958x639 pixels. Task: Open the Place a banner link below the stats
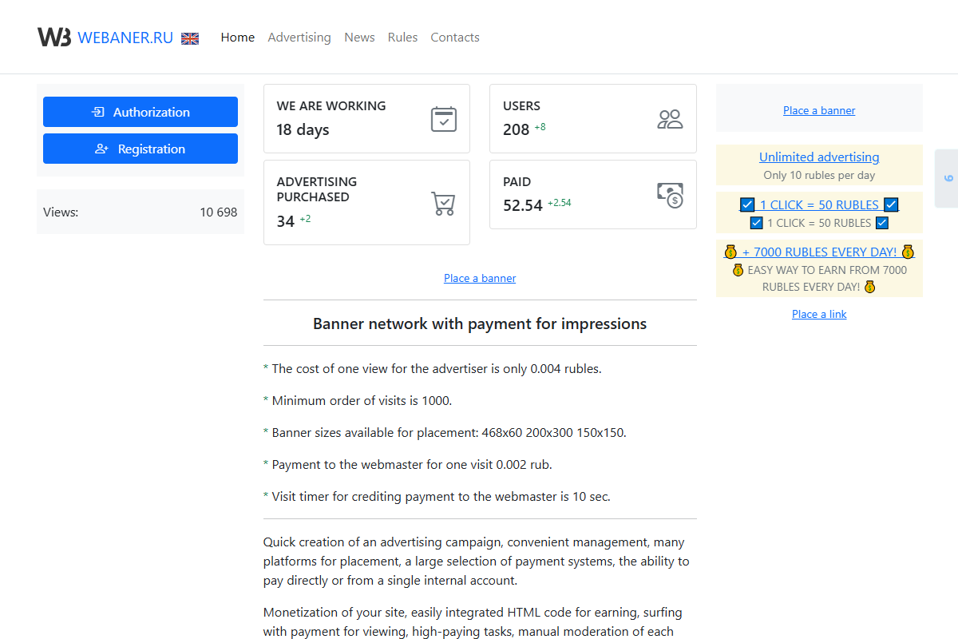[x=480, y=278]
